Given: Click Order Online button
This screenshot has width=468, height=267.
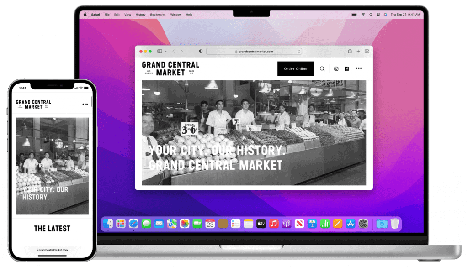Looking at the screenshot, I should coord(296,68).
